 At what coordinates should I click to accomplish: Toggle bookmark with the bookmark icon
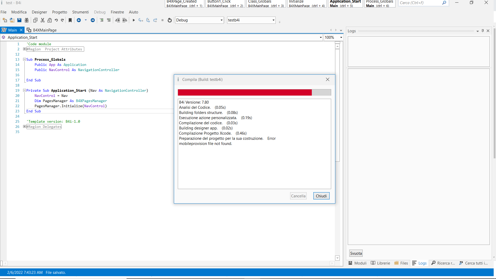(x=70, y=20)
